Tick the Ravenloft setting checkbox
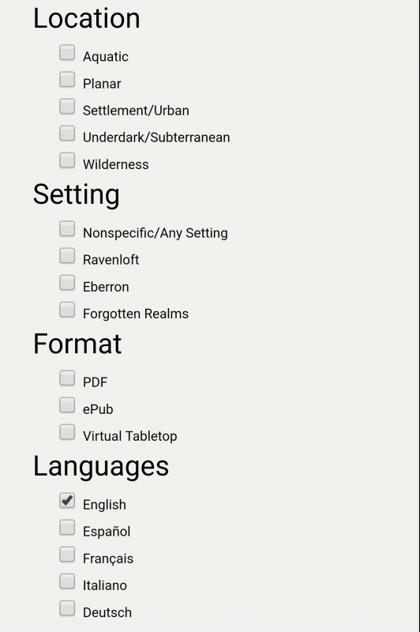This screenshot has height=632, width=420. [x=67, y=255]
